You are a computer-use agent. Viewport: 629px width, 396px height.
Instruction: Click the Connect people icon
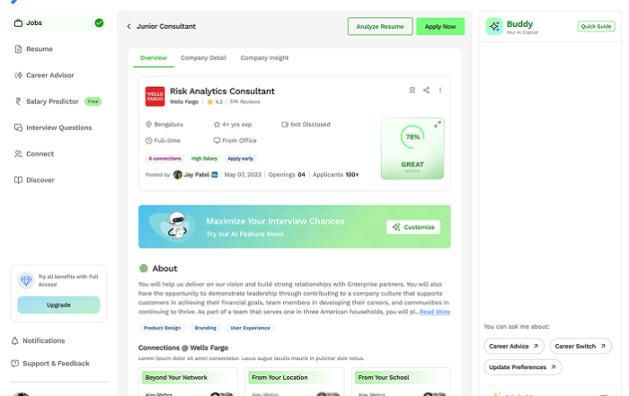tap(18, 154)
